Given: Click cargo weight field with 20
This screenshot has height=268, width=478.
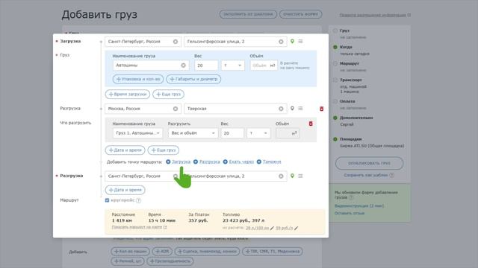Looking at the screenshot, I should pos(206,66).
